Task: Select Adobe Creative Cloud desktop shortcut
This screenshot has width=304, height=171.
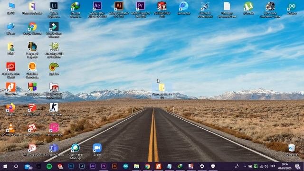Action: pyautogui.click(x=11, y=70)
